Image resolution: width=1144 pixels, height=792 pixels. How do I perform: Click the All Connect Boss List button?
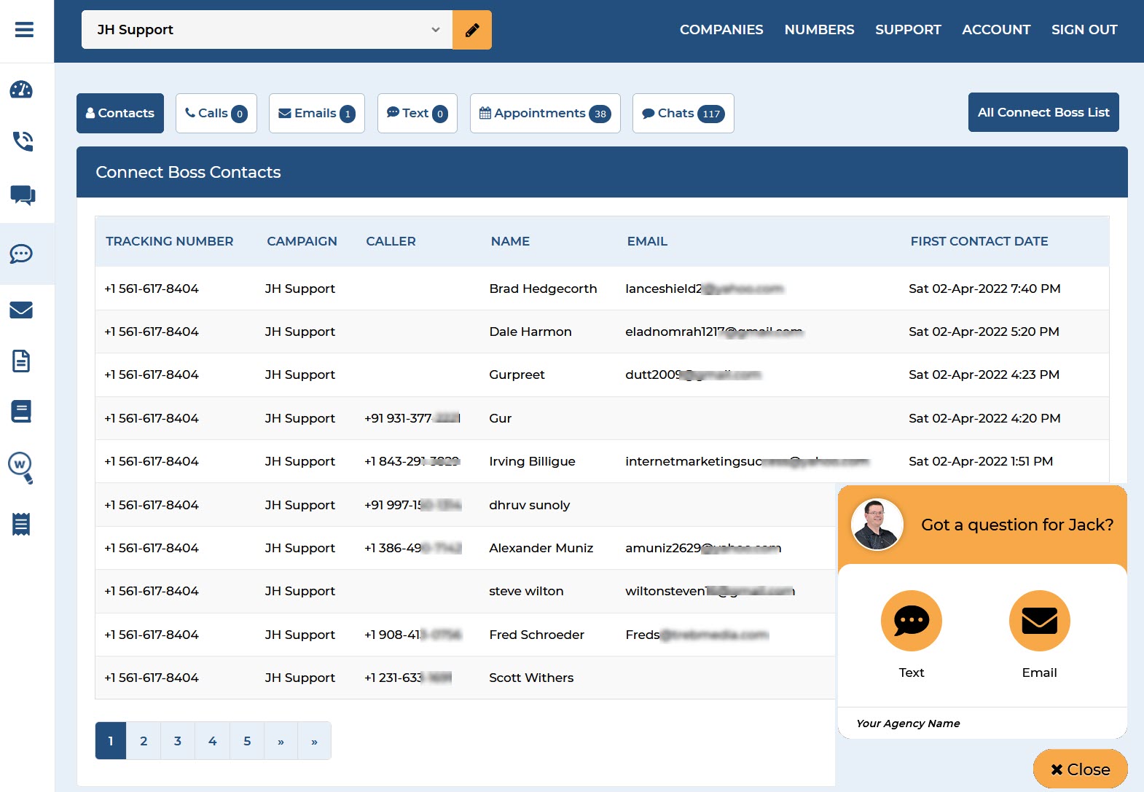1043,112
